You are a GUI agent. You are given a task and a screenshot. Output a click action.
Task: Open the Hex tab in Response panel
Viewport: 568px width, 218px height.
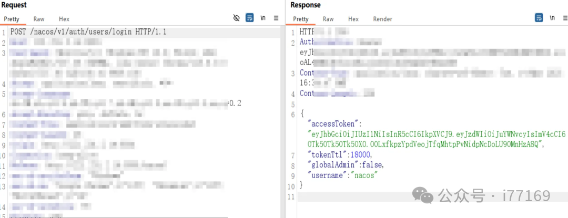(x=353, y=19)
